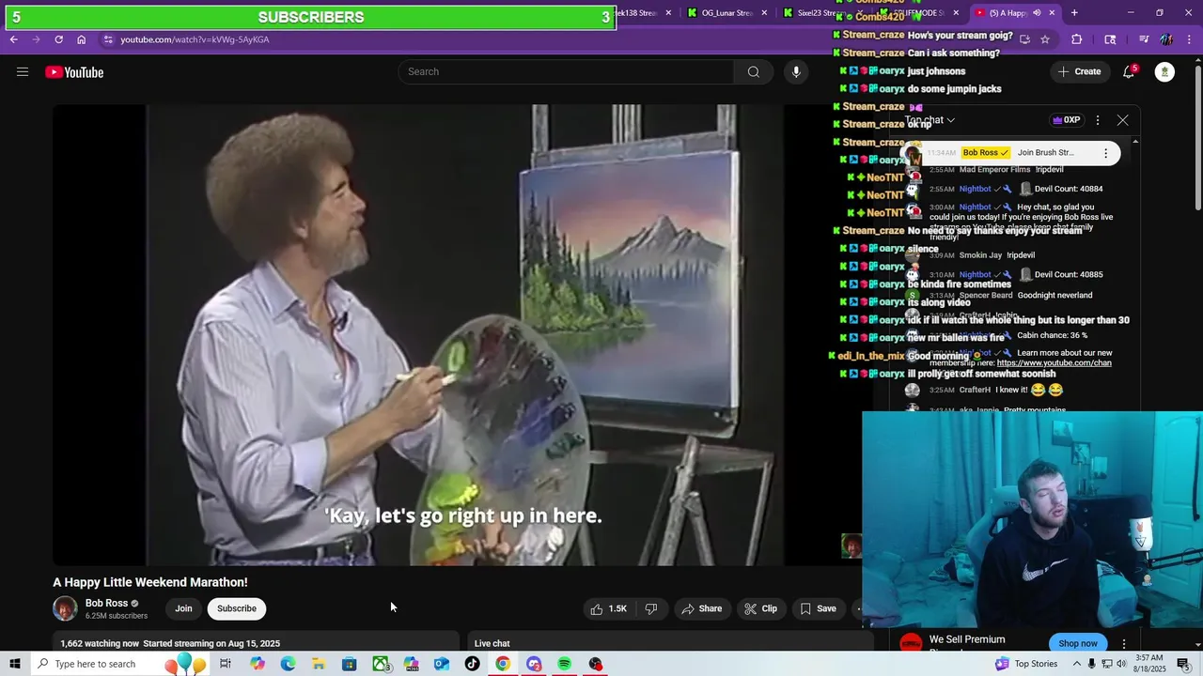The width and height of the screenshot is (1203, 676).
Task: Open File Explorer from taskbar
Action: [319, 664]
